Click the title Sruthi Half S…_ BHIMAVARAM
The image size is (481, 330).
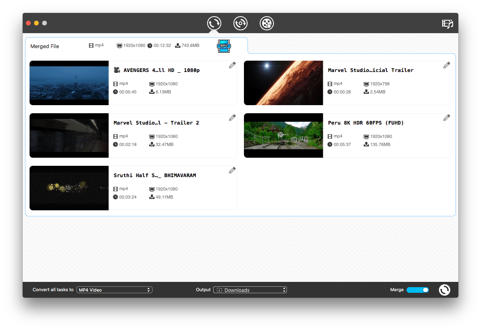point(155,176)
